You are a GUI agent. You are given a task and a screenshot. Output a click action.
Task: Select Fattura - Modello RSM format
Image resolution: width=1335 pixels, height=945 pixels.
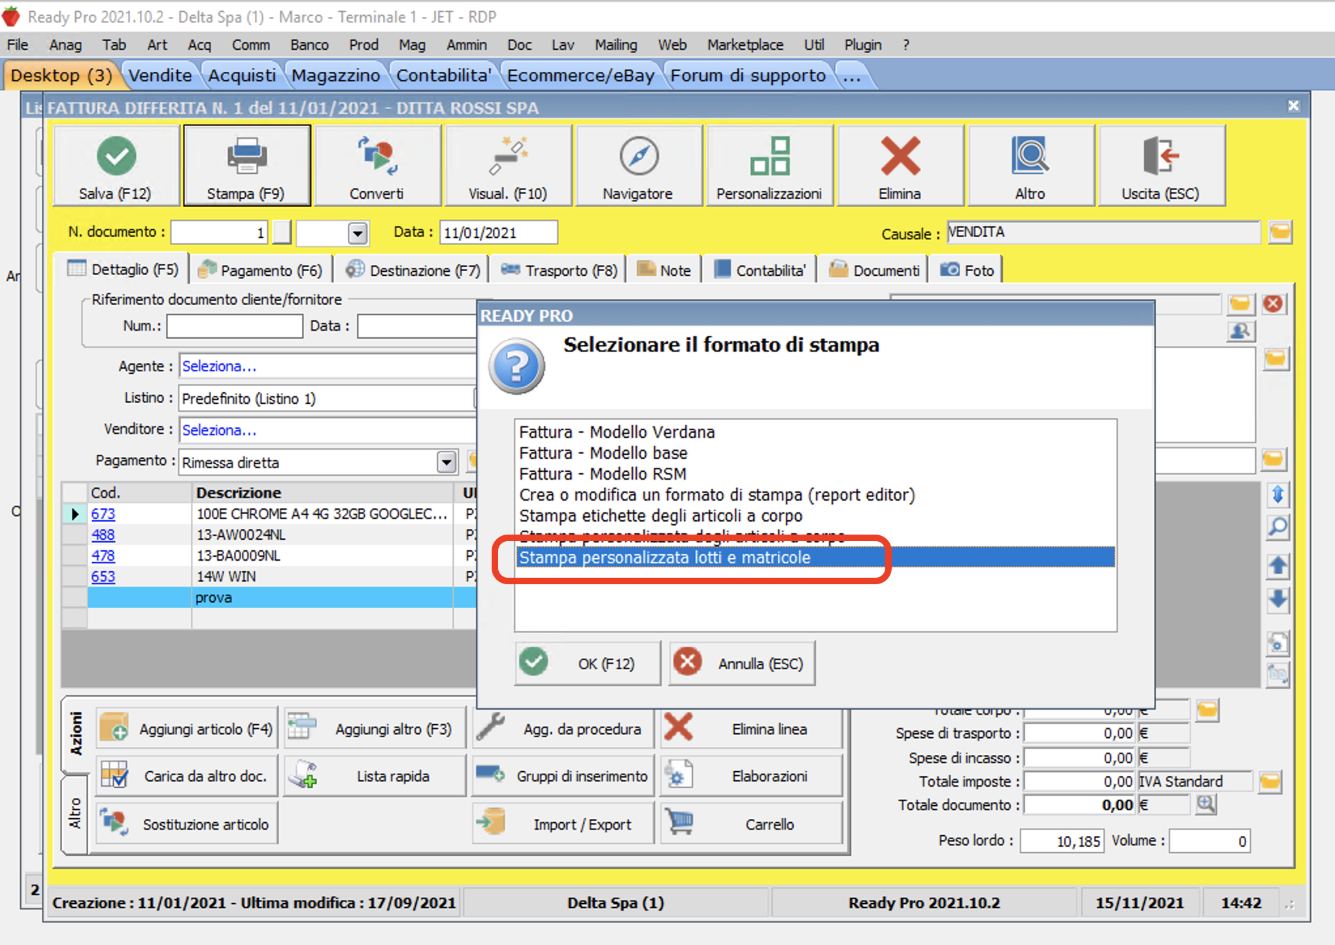point(815,474)
